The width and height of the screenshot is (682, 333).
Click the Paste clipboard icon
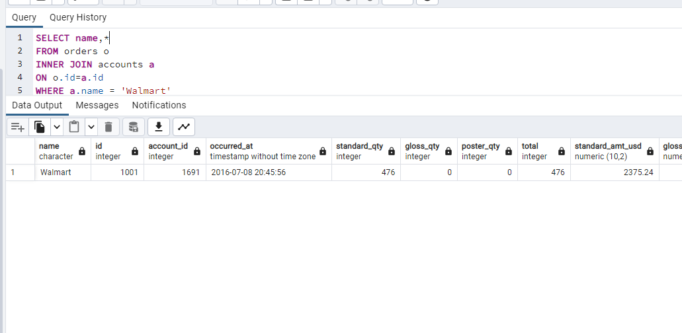74,127
